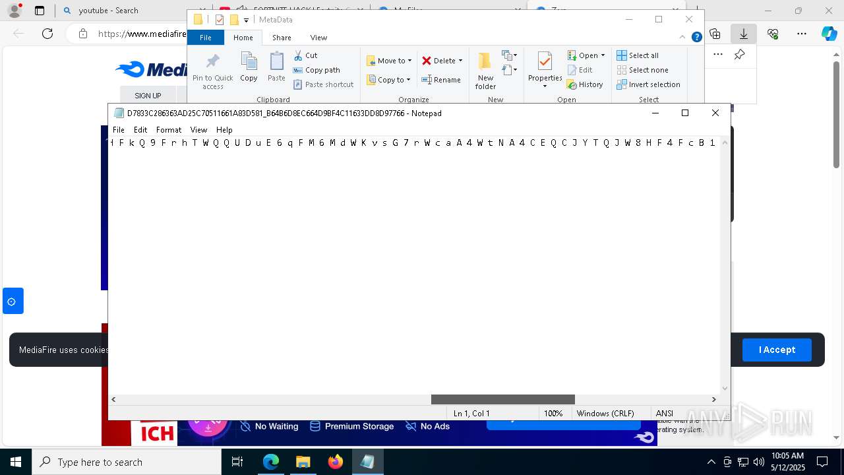The height and width of the screenshot is (475, 844).
Task: Open the Copy to dropdown
Action: tap(388, 80)
